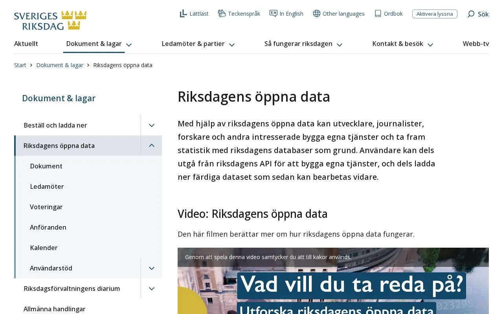
Task: Click the Video: Riksdagens öppna data heading
Action: [x=253, y=214]
